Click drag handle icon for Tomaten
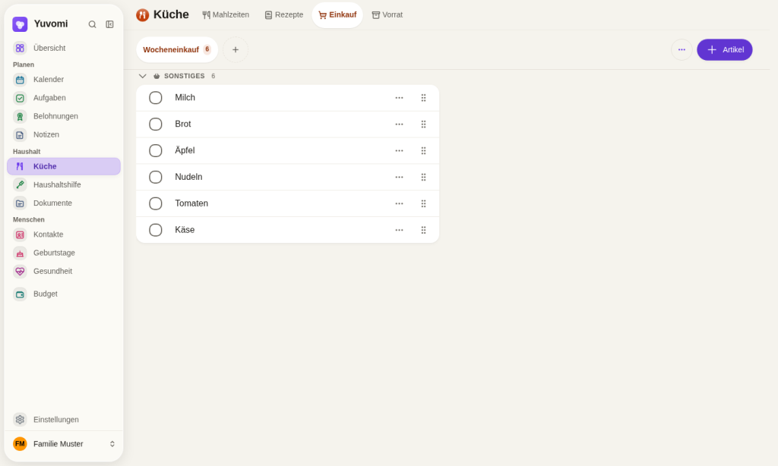Viewport: 778px width, 466px height. click(424, 203)
